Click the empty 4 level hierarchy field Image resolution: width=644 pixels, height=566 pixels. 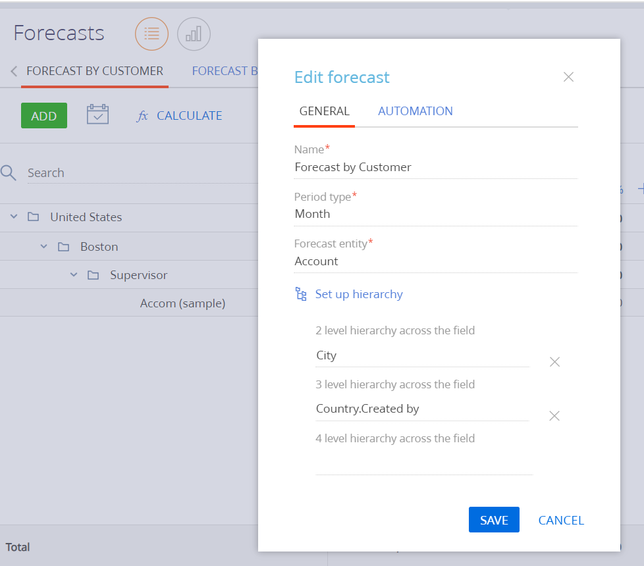[x=423, y=463]
